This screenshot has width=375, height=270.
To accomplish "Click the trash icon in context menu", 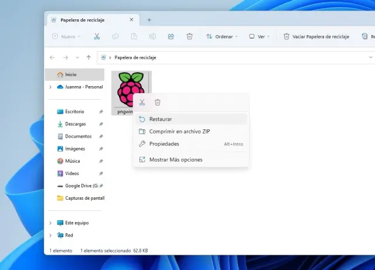I will coord(158,102).
